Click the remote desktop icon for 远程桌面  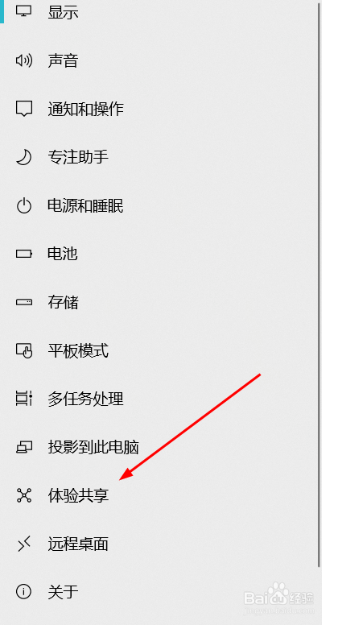click(x=24, y=544)
